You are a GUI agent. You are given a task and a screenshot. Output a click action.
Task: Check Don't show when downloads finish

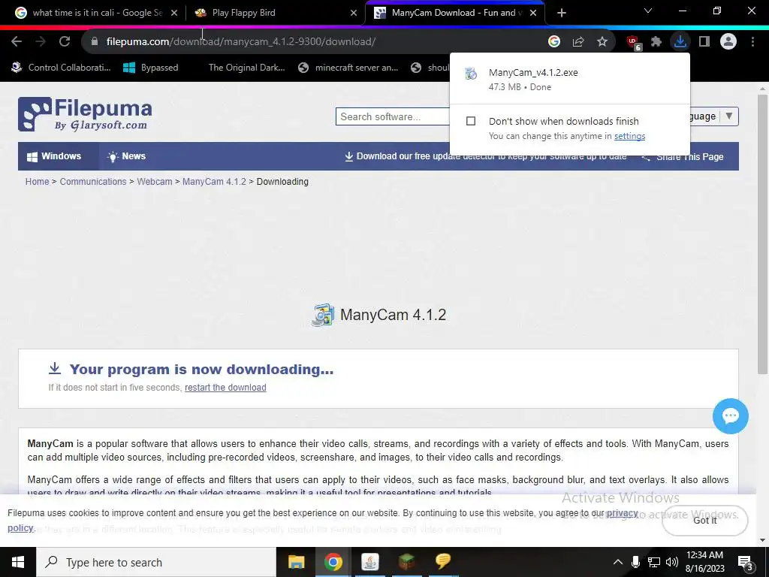[x=471, y=121]
